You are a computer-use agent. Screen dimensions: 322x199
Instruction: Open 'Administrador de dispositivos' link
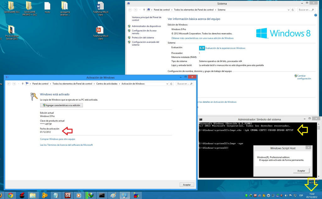click(146, 26)
